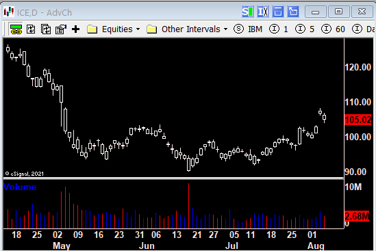Click the blue window docking icon in title bar
Image resolution: width=376 pixels, height=251 pixels.
click(x=278, y=12)
